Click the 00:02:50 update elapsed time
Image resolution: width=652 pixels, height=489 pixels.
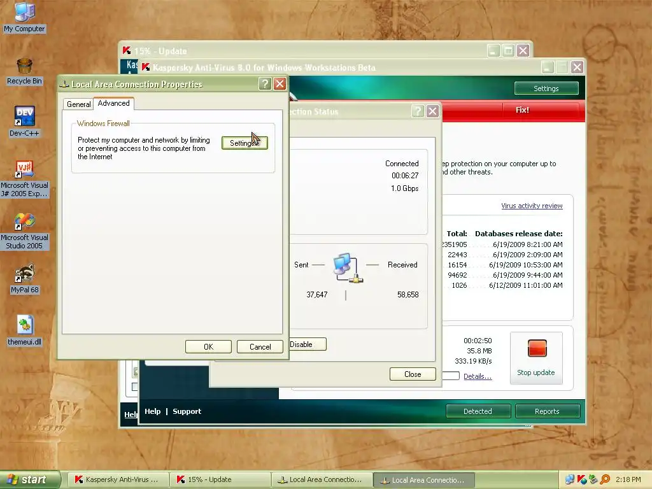coord(478,341)
